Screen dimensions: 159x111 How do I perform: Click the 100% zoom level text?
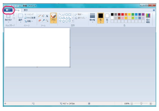tap(127, 104)
